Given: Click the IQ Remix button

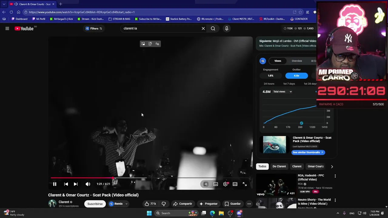Looking at the screenshot, I should (116, 204).
